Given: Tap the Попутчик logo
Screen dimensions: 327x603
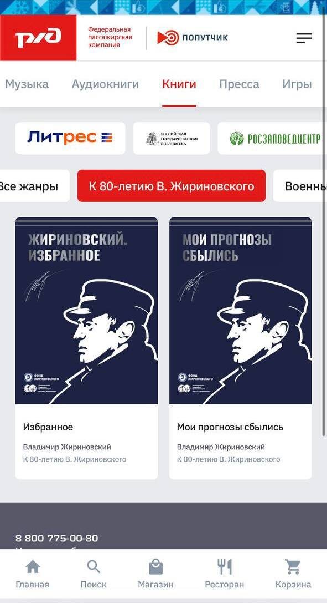Looking at the screenshot, I should click(x=193, y=38).
